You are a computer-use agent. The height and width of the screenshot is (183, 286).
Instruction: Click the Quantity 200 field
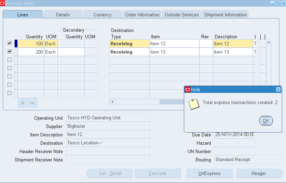point(31,52)
